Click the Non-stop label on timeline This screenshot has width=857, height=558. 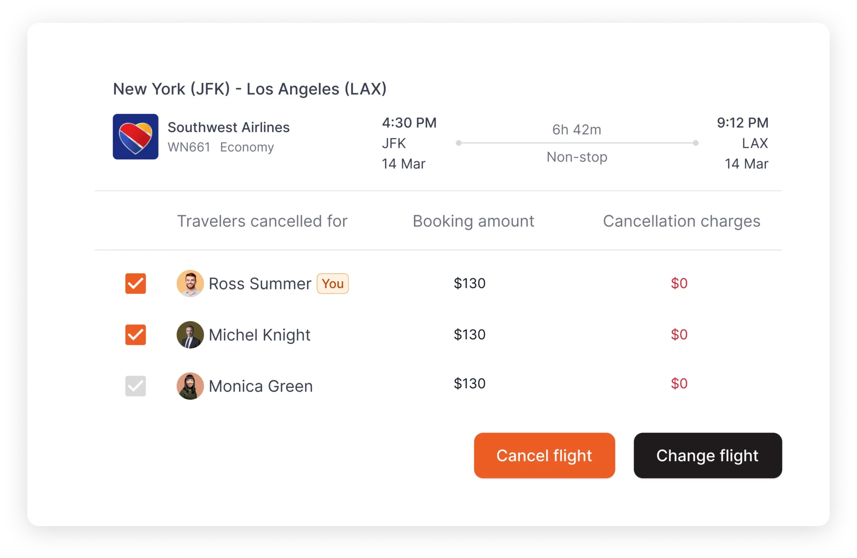click(577, 157)
